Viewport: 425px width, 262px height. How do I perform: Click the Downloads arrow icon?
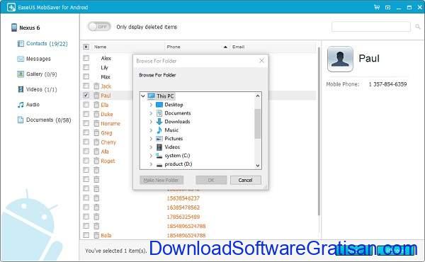[159, 121]
